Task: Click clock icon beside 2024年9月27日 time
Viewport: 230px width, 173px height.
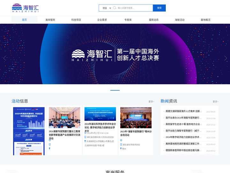Action: 85,133
